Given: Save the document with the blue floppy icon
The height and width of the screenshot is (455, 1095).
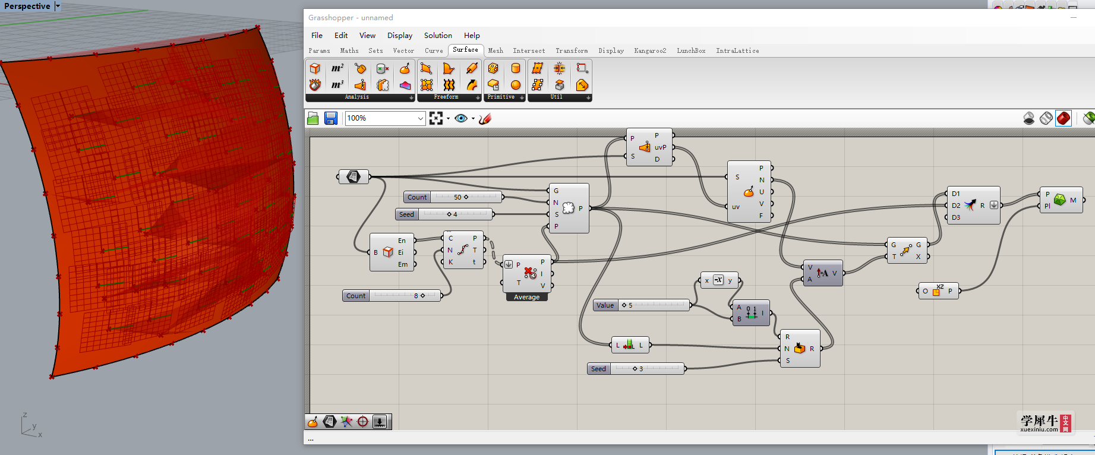Looking at the screenshot, I should coord(331,118).
